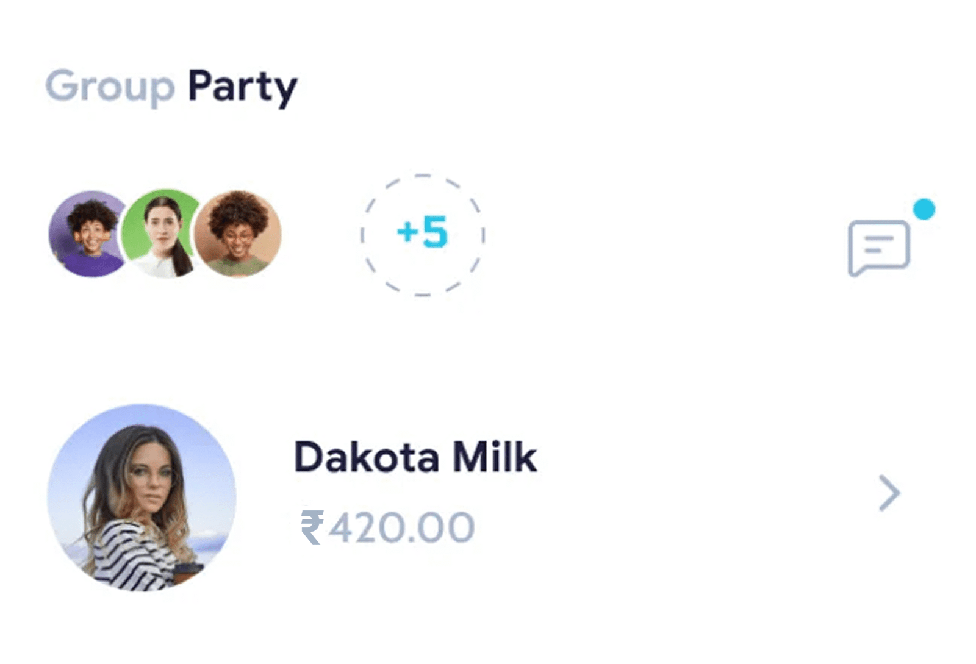Click the word "Dakota" in contact name
Image resolution: width=976 pixels, height=664 pixels.
[x=366, y=457]
